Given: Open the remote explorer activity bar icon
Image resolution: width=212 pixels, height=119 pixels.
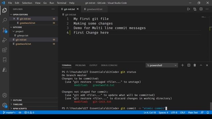Looking at the screenshot, I should pyautogui.click(x=4, y=60).
